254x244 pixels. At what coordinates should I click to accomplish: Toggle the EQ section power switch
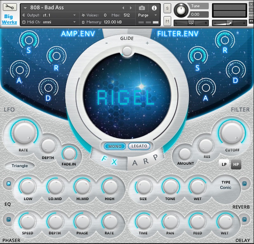(x=9, y=183)
